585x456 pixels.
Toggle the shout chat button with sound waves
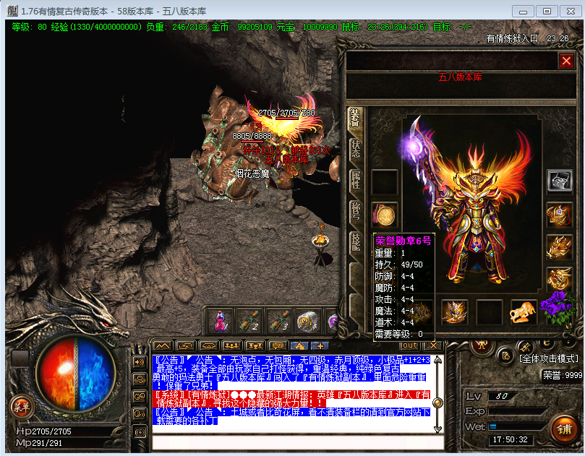click(140, 414)
